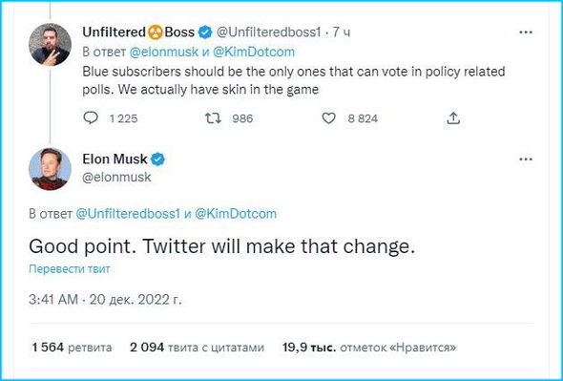View the 1 564 ретвита list
This screenshot has width=563, height=381.
[72, 348]
